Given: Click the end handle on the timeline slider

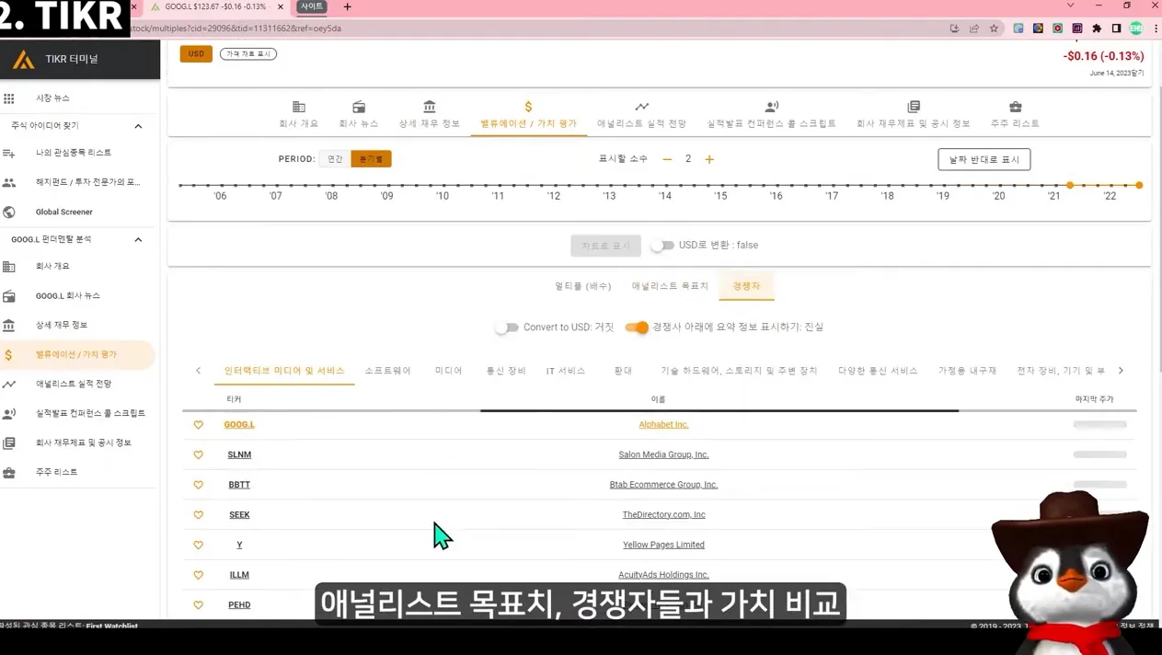Looking at the screenshot, I should pyautogui.click(x=1139, y=186).
